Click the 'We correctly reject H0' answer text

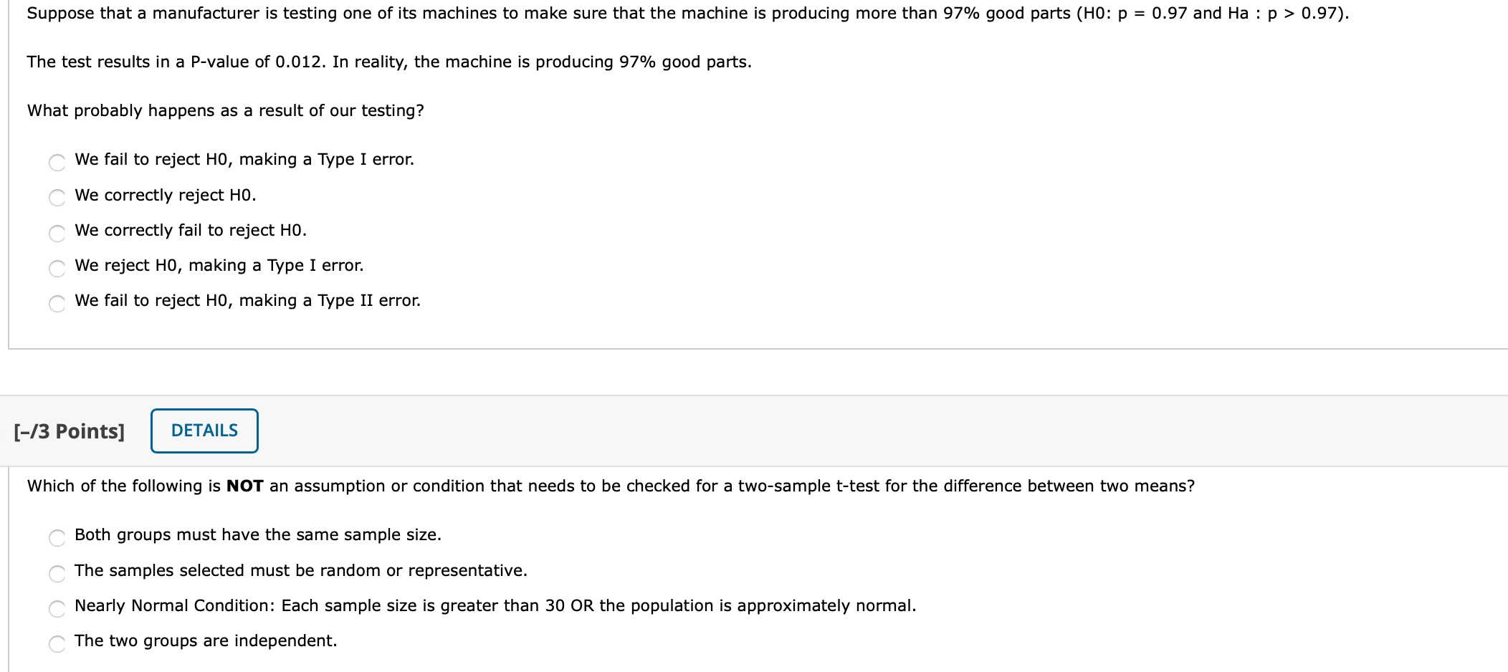pyautogui.click(x=166, y=195)
